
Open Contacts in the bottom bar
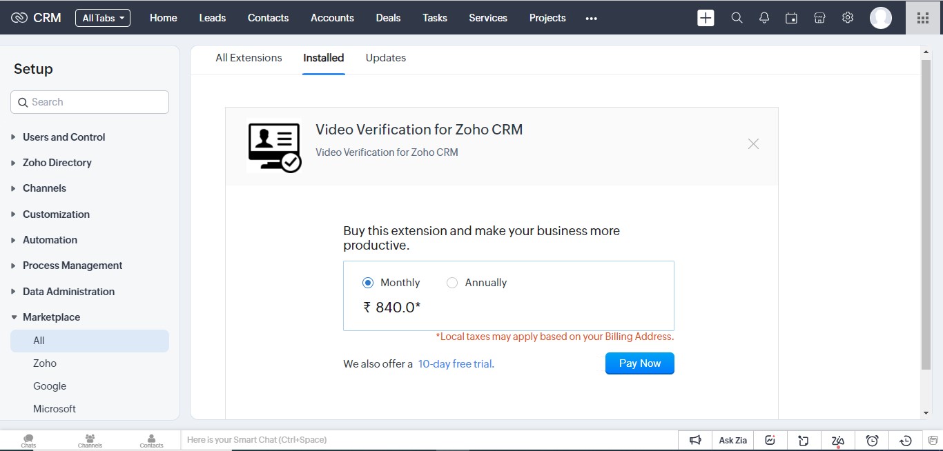coord(151,441)
